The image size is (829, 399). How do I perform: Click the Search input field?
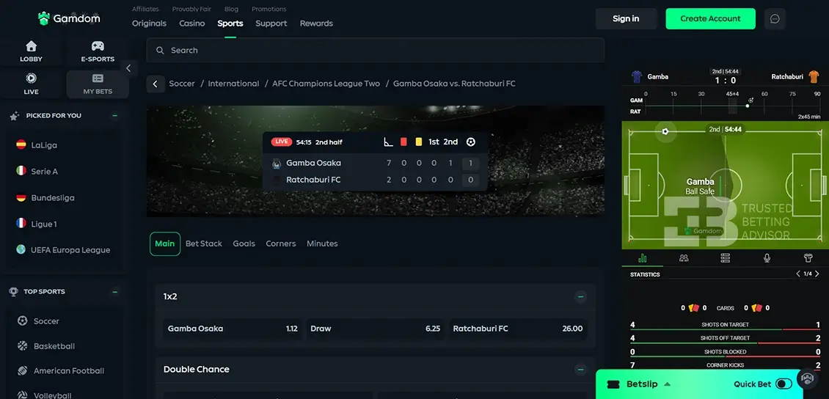376,50
